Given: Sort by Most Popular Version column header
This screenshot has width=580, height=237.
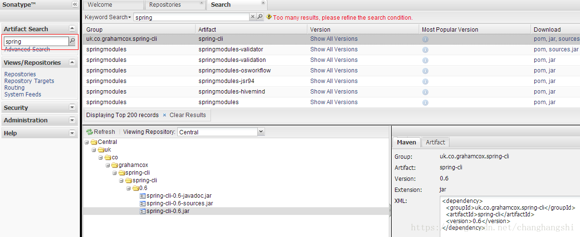Looking at the screenshot, I should (x=475, y=29).
